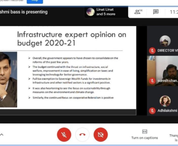Click the presented slide title text
Image resolution: width=178 pixels, height=146 pixels.
72,39
